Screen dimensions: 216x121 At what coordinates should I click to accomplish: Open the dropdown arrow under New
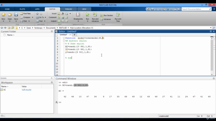[3, 21]
